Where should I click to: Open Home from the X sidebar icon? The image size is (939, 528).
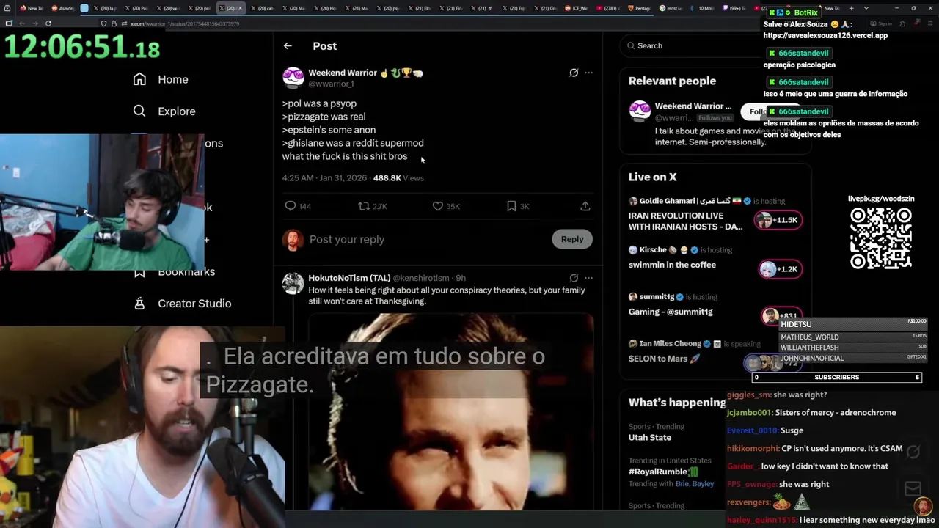point(139,79)
